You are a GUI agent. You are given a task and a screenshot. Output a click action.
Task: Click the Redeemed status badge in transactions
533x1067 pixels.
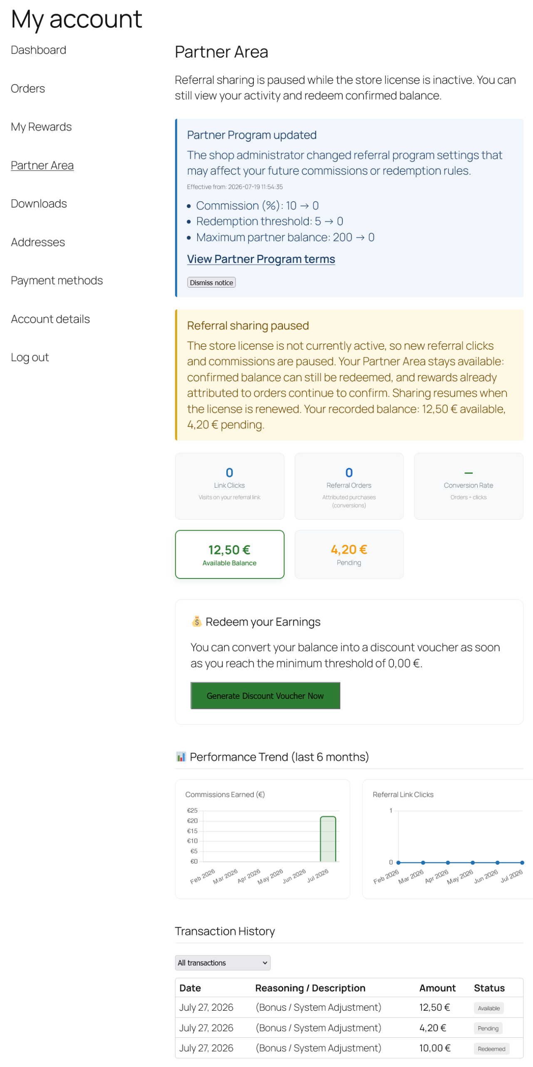(x=491, y=1049)
